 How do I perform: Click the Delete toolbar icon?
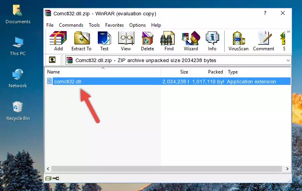pyautogui.click(x=148, y=41)
